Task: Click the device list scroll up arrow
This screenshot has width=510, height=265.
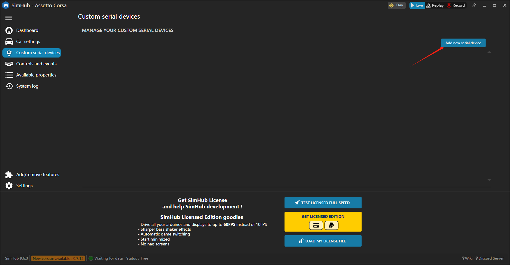Action: pos(489,52)
